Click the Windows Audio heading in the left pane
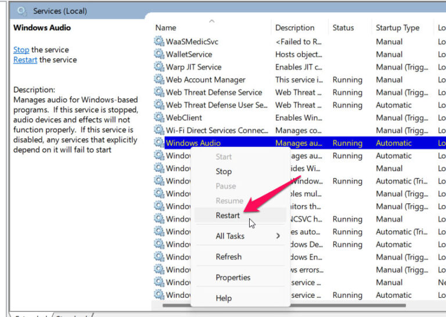The image size is (446, 317). (42, 27)
